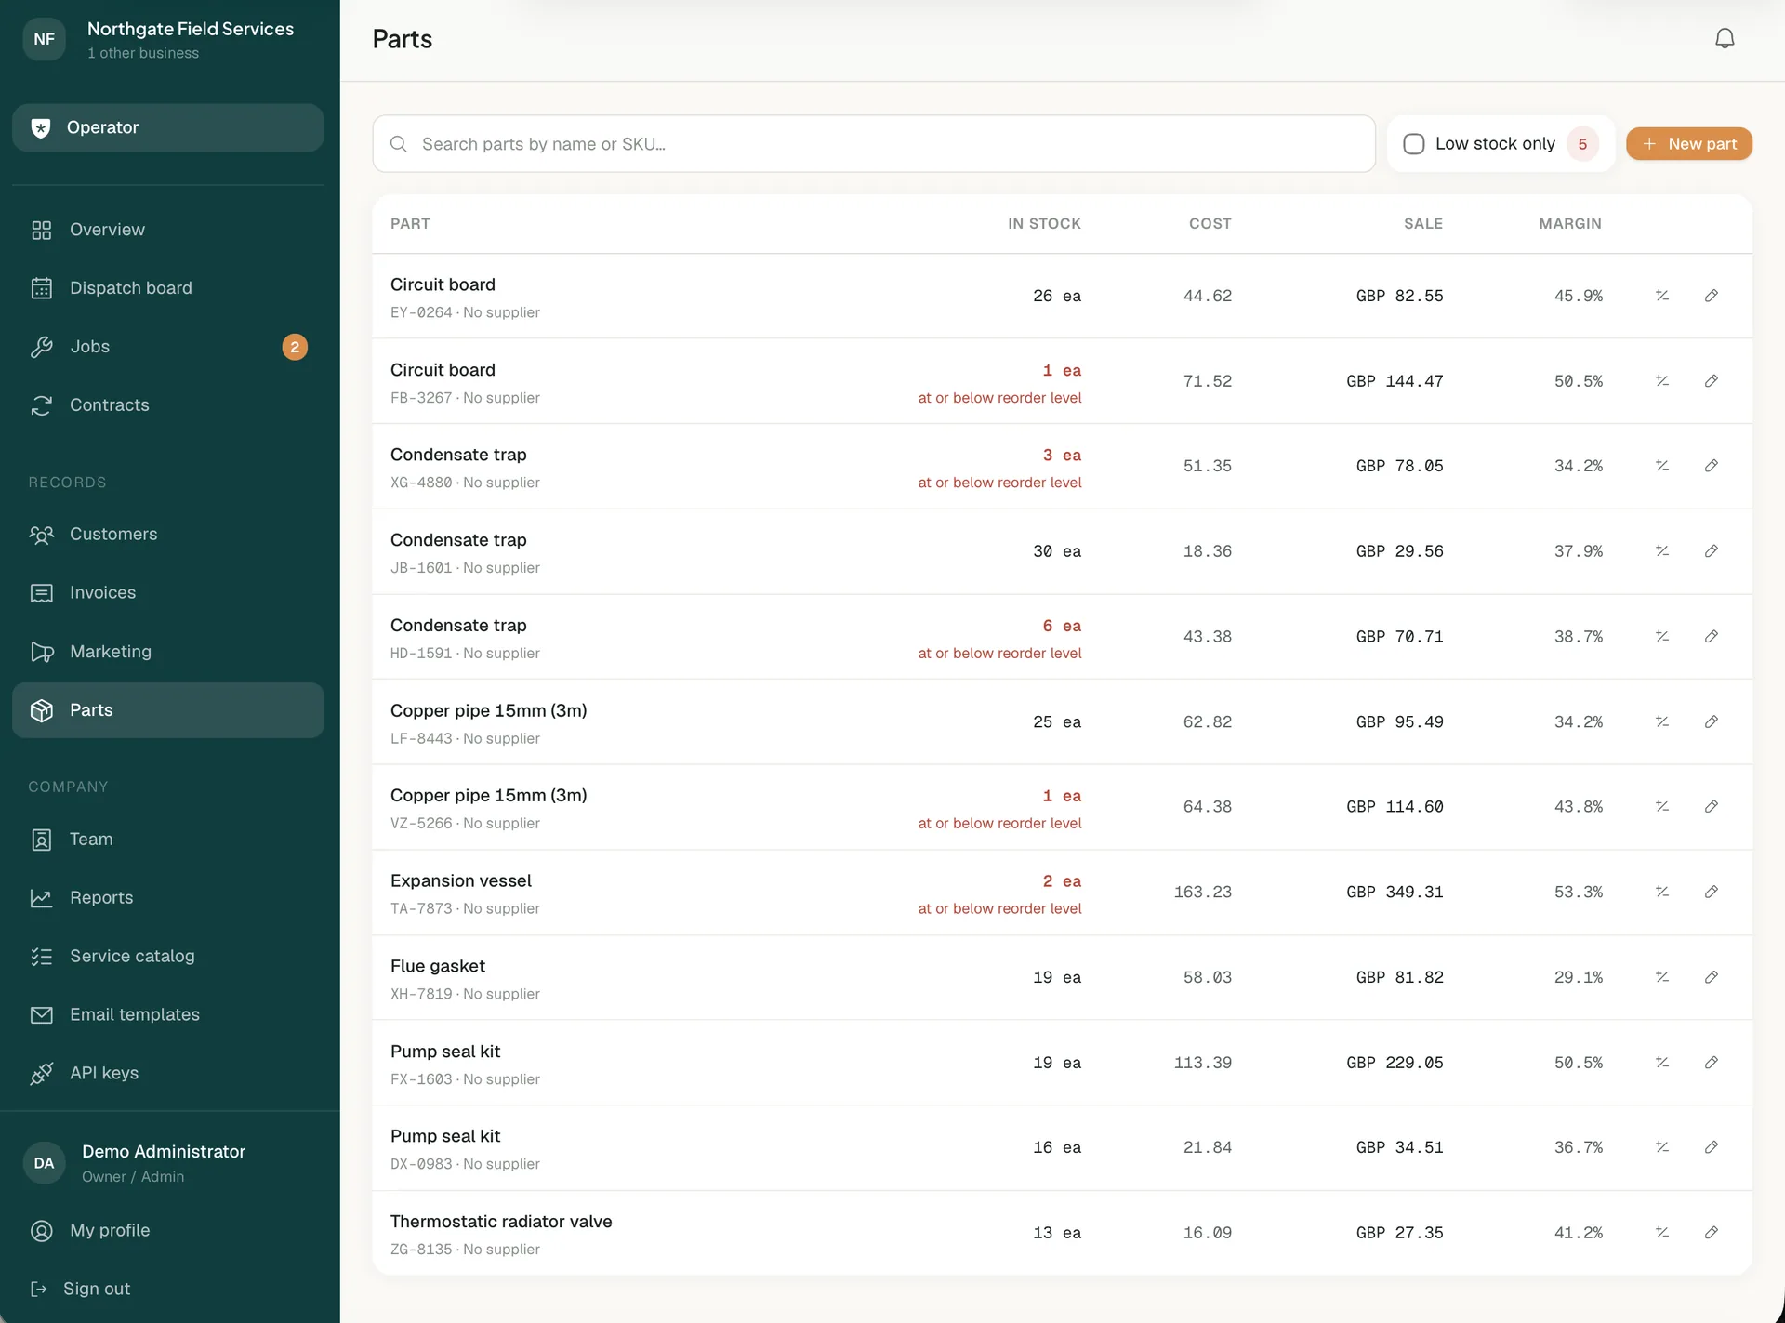Viewport: 1785px width, 1323px height.
Task: Edit Pump seal kit FX-1603
Action: pos(1711,1063)
